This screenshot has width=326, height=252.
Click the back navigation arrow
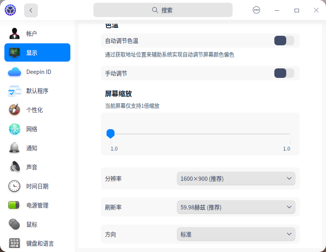(x=31, y=10)
